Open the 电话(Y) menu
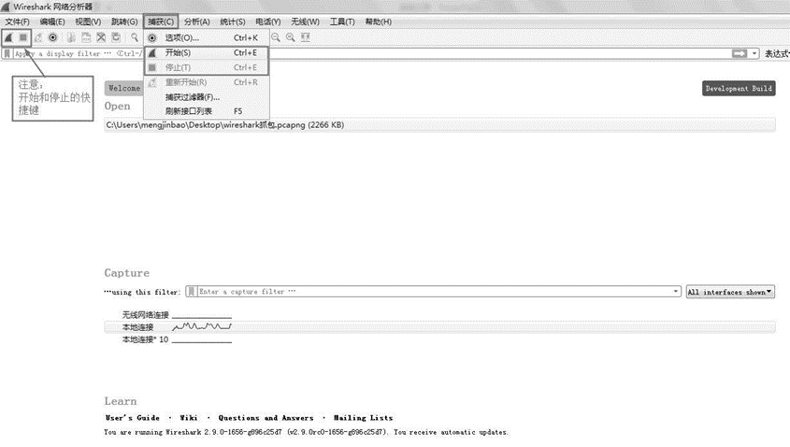Screen dimensions: 790x447 pyautogui.click(x=268, y=22)
